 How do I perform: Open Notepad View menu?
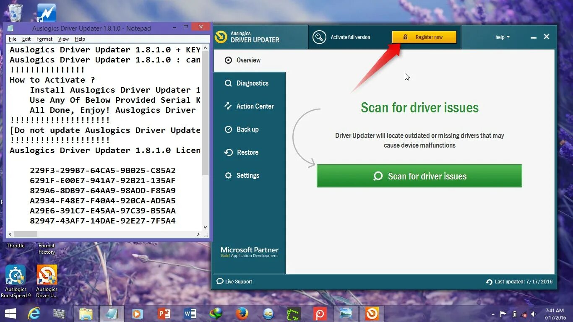click(63, 39)
